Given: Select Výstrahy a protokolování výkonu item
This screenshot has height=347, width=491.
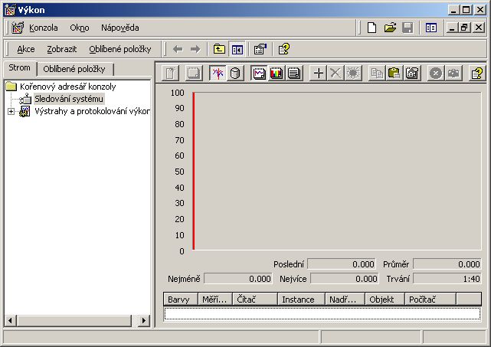Looking at the screenshot, I should [92, 111].
